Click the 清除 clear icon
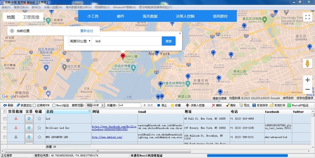 coord(228,105)
